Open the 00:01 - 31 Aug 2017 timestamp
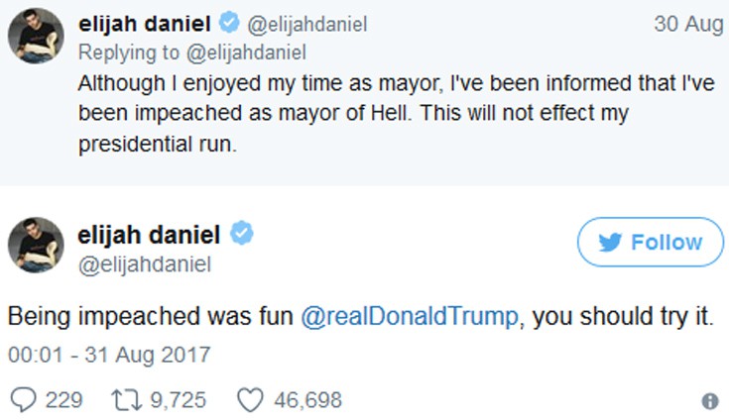This screenshot has height=420, width=729. tap(109, 353)
